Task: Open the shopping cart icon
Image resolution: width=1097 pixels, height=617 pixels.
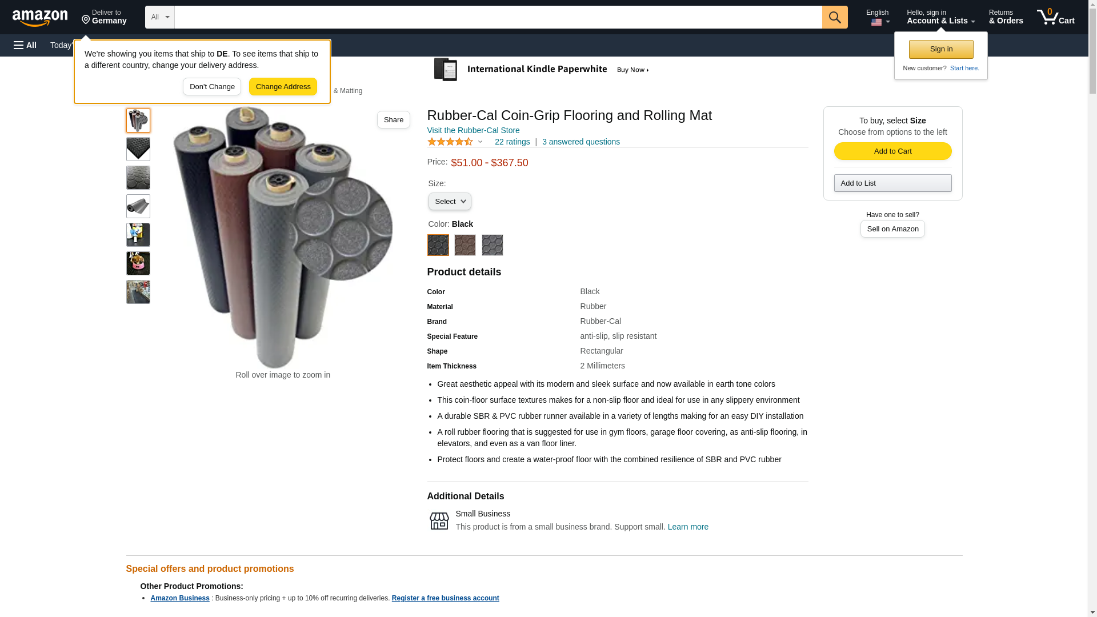Action: click(x=1055, y=17)
